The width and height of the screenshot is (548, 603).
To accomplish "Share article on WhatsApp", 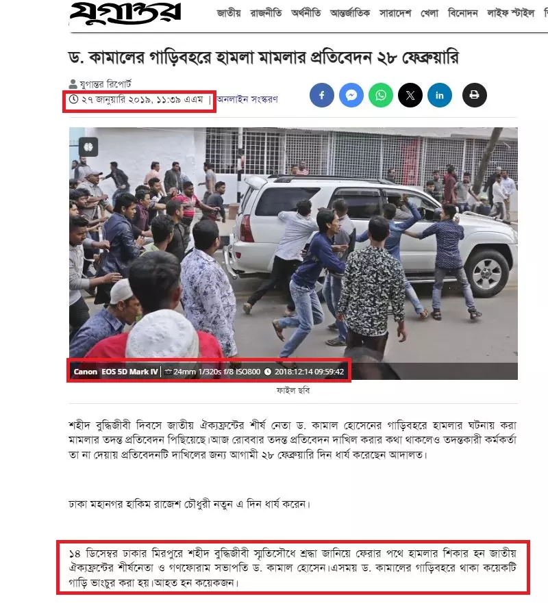I will tap(381, 95).
